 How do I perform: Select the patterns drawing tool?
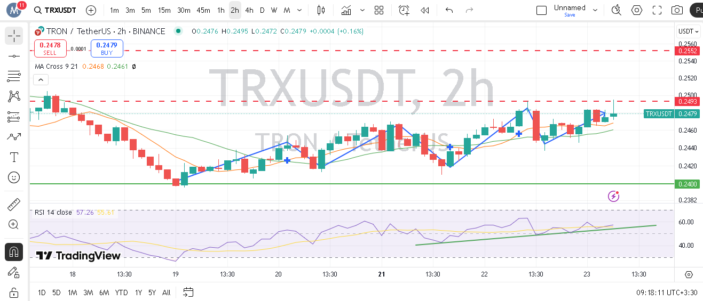14,96
